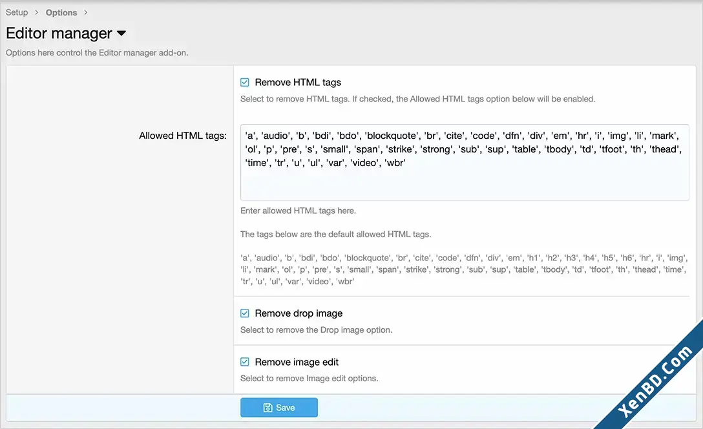703x429 pixels.
Task: Open the Options breadcrumb link
Action: [61, 12]
